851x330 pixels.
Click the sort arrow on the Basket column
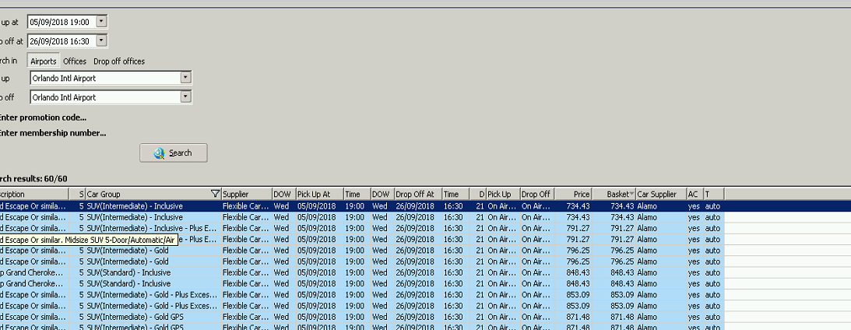point(631,195)
